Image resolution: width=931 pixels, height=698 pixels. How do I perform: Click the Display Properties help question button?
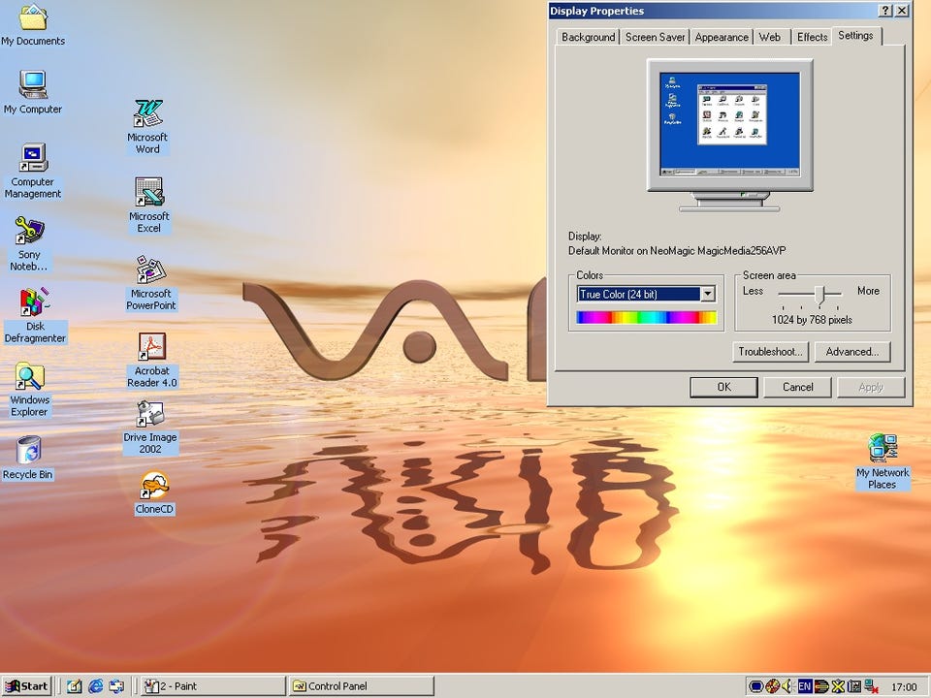(x=885, y=11)
